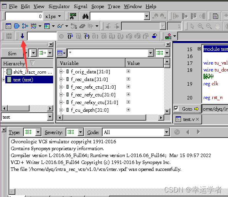Click the binoculars search icon
Viewport: 228px width, 197px height.
tap(85, 17)
